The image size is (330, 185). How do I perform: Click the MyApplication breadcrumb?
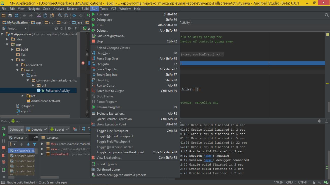pyautogui.click(x=15, y=23)
